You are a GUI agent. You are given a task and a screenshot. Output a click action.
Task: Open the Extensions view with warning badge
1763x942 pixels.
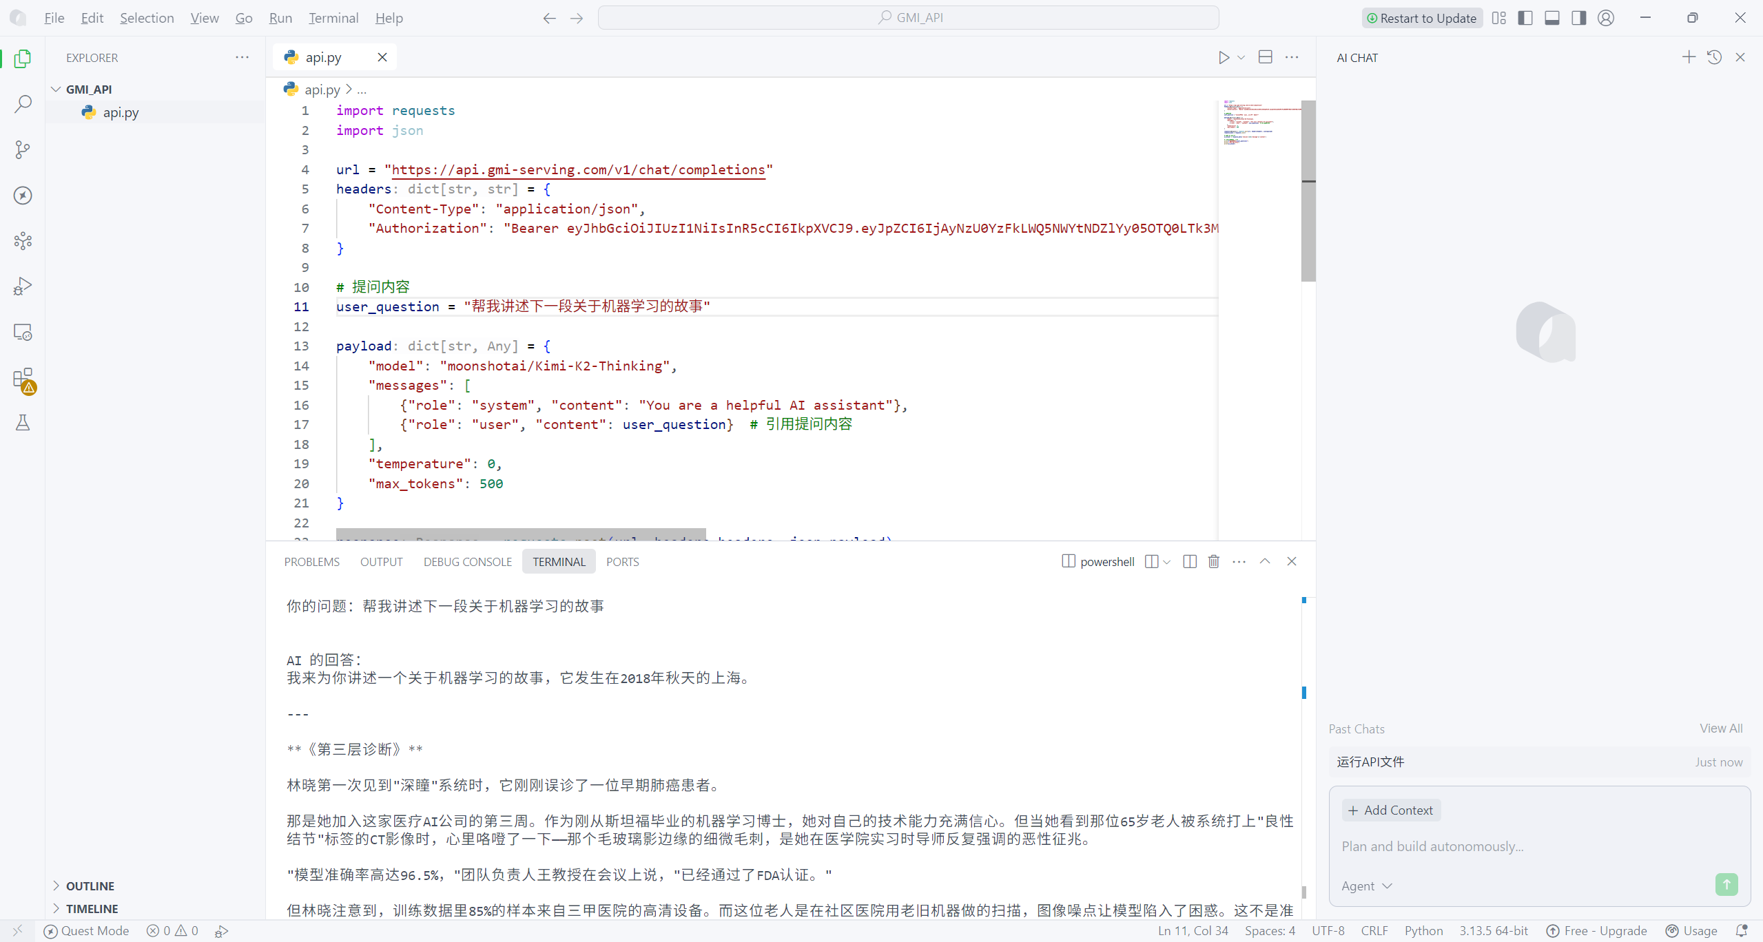coord(23,379)
